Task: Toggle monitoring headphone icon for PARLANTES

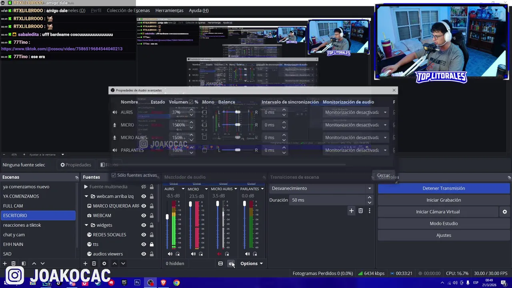Action: coord(255,254)
